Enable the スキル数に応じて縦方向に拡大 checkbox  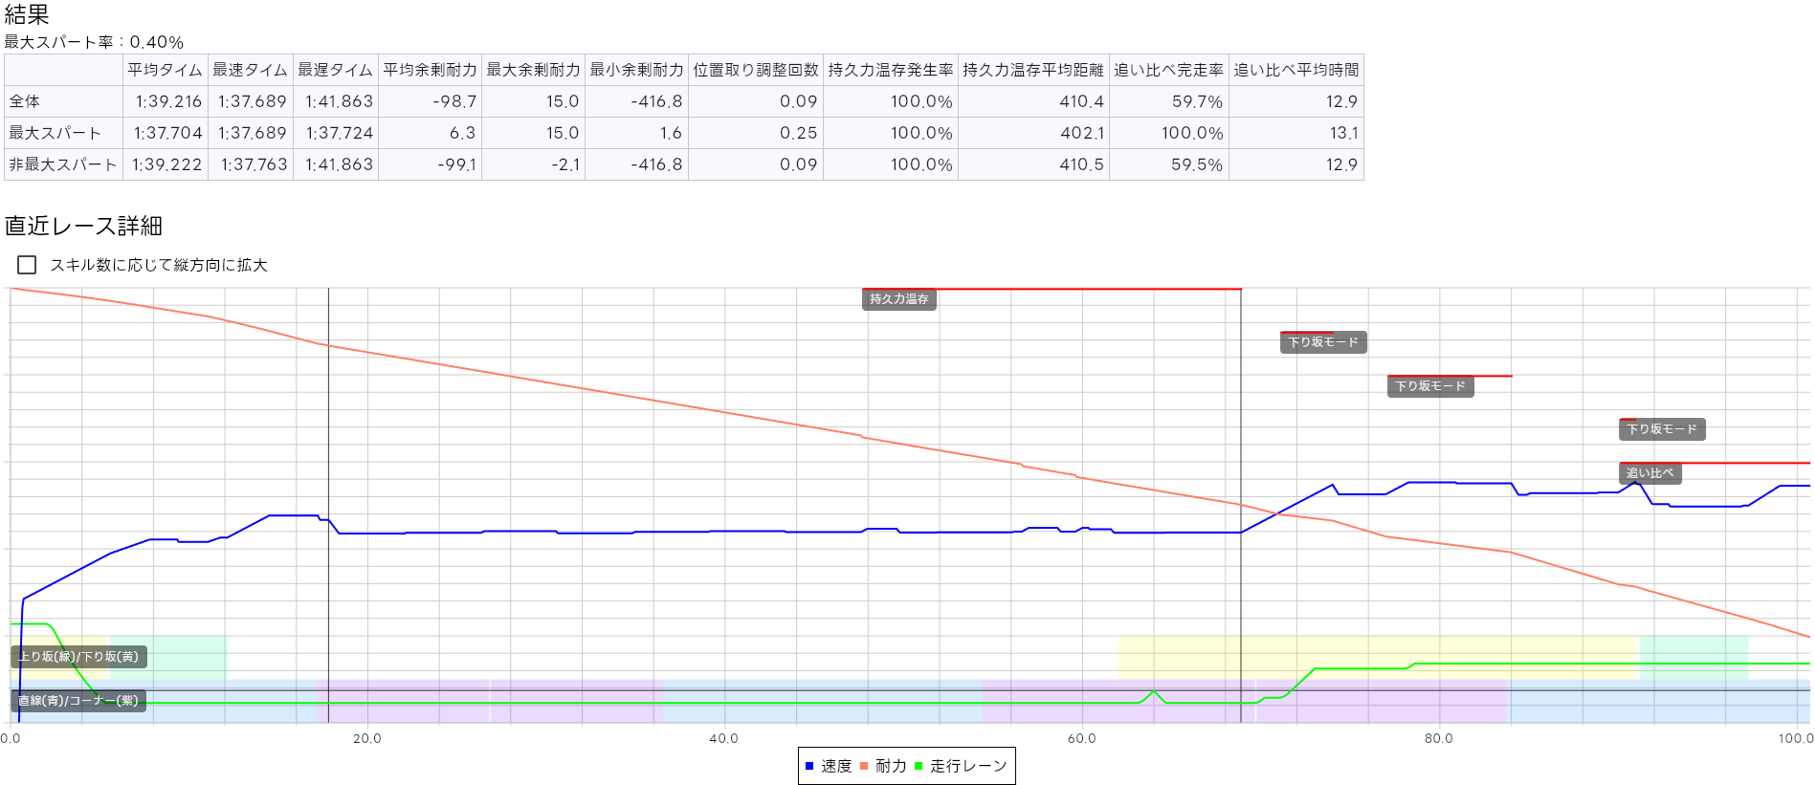coord(27,265)
